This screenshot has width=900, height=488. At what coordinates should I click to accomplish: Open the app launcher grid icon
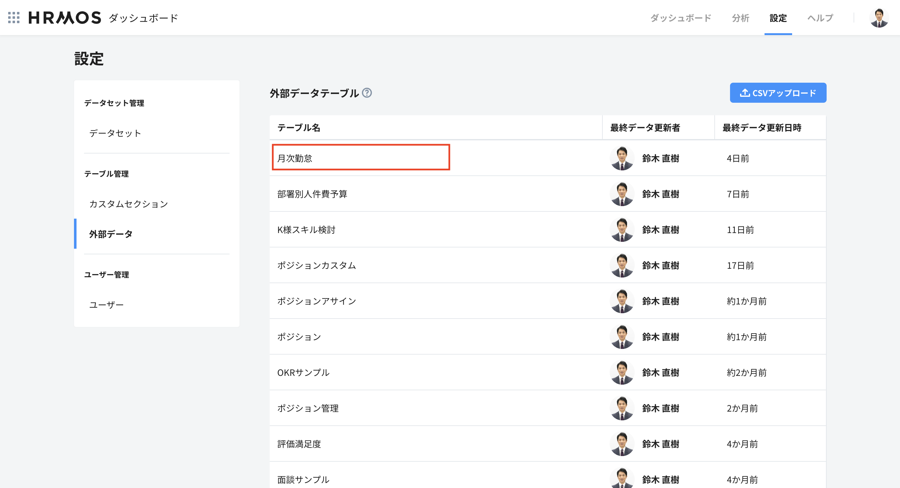13,18
